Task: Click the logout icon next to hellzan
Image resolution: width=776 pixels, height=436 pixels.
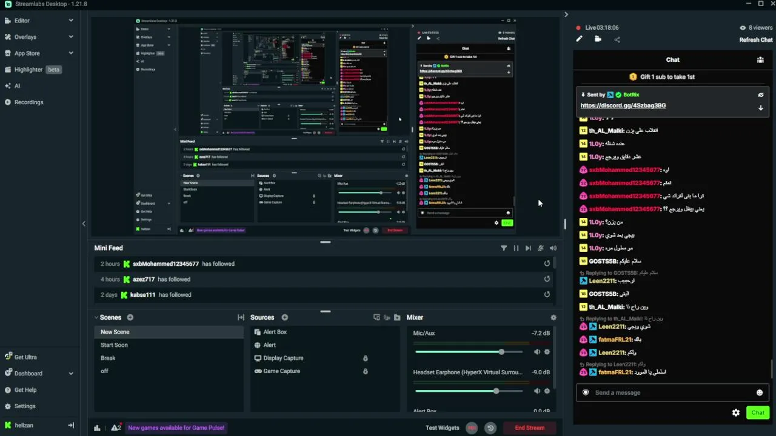Action: point(71,425)
